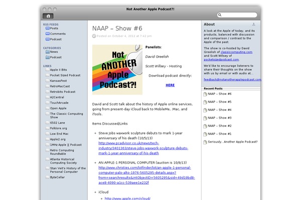
Task: Click the Recent Posts heading
Action: [x=213, y=88]
